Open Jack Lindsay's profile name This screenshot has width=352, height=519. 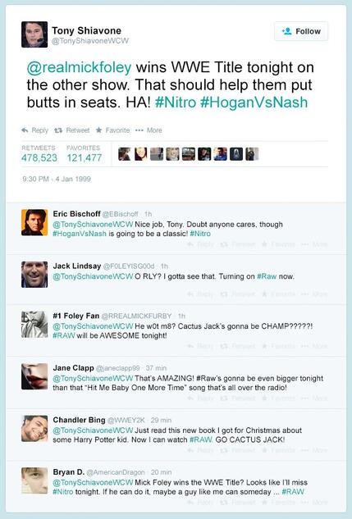coord(77,266)
